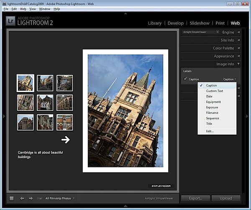The height and width of the screenshot is (210, 251).
Task: Select the top-right thumbnail in gallery grid
Action: click(x=65, y=83)
